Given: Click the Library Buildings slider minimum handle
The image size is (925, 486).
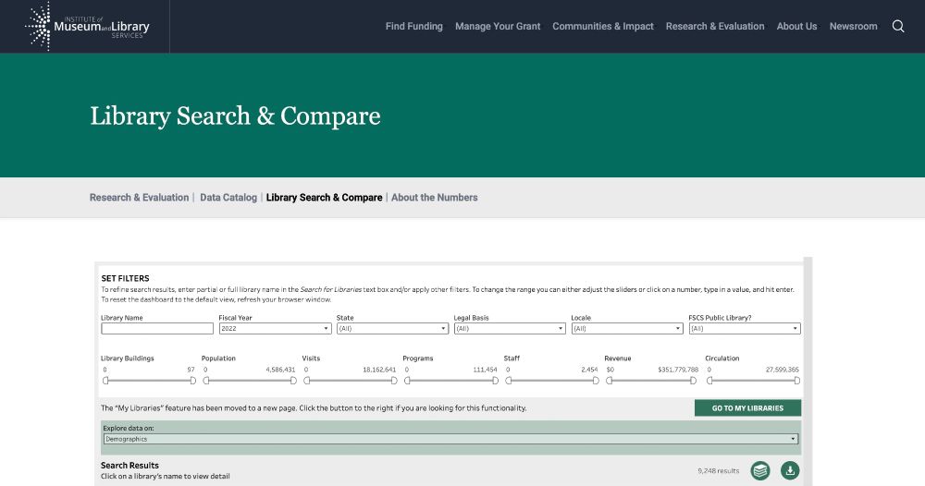Looking at the screenshot, I should [x=105, y=381].
